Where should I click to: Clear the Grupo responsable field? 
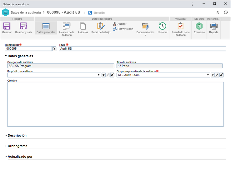(x=221, y=75)
